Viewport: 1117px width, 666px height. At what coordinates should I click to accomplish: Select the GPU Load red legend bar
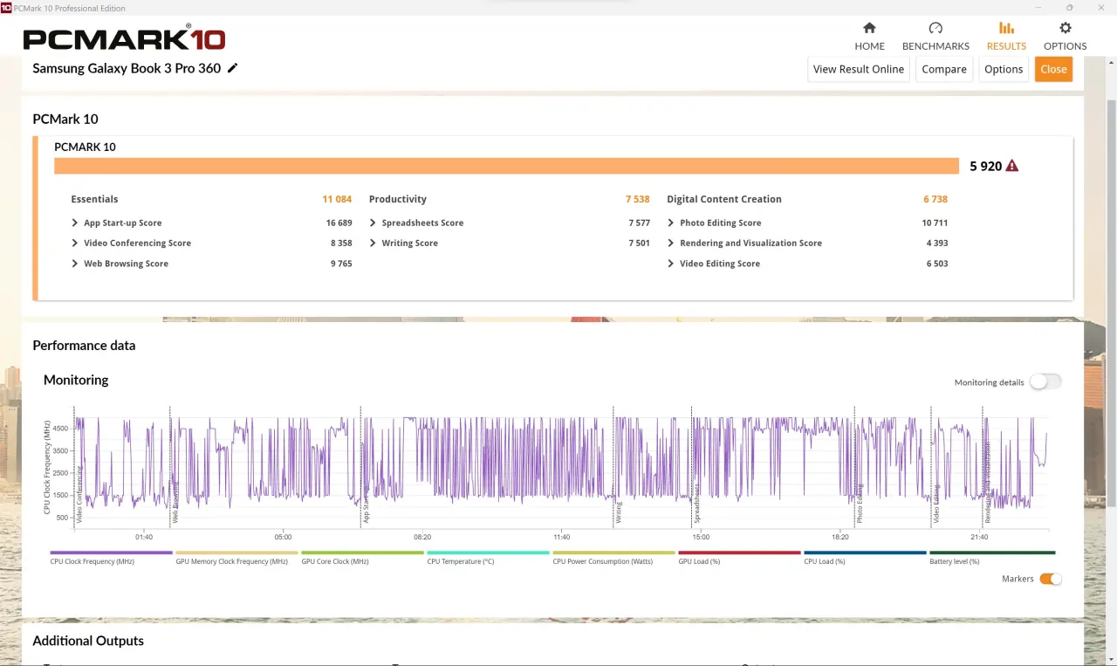[739, 553]
